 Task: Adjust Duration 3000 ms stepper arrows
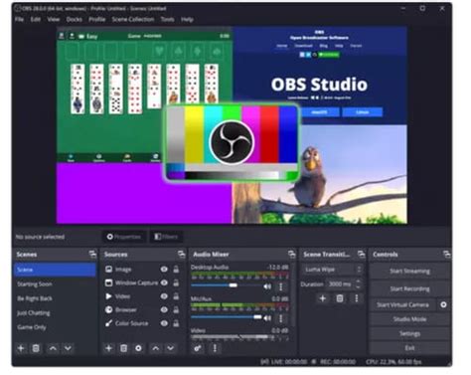pos(359,284)
